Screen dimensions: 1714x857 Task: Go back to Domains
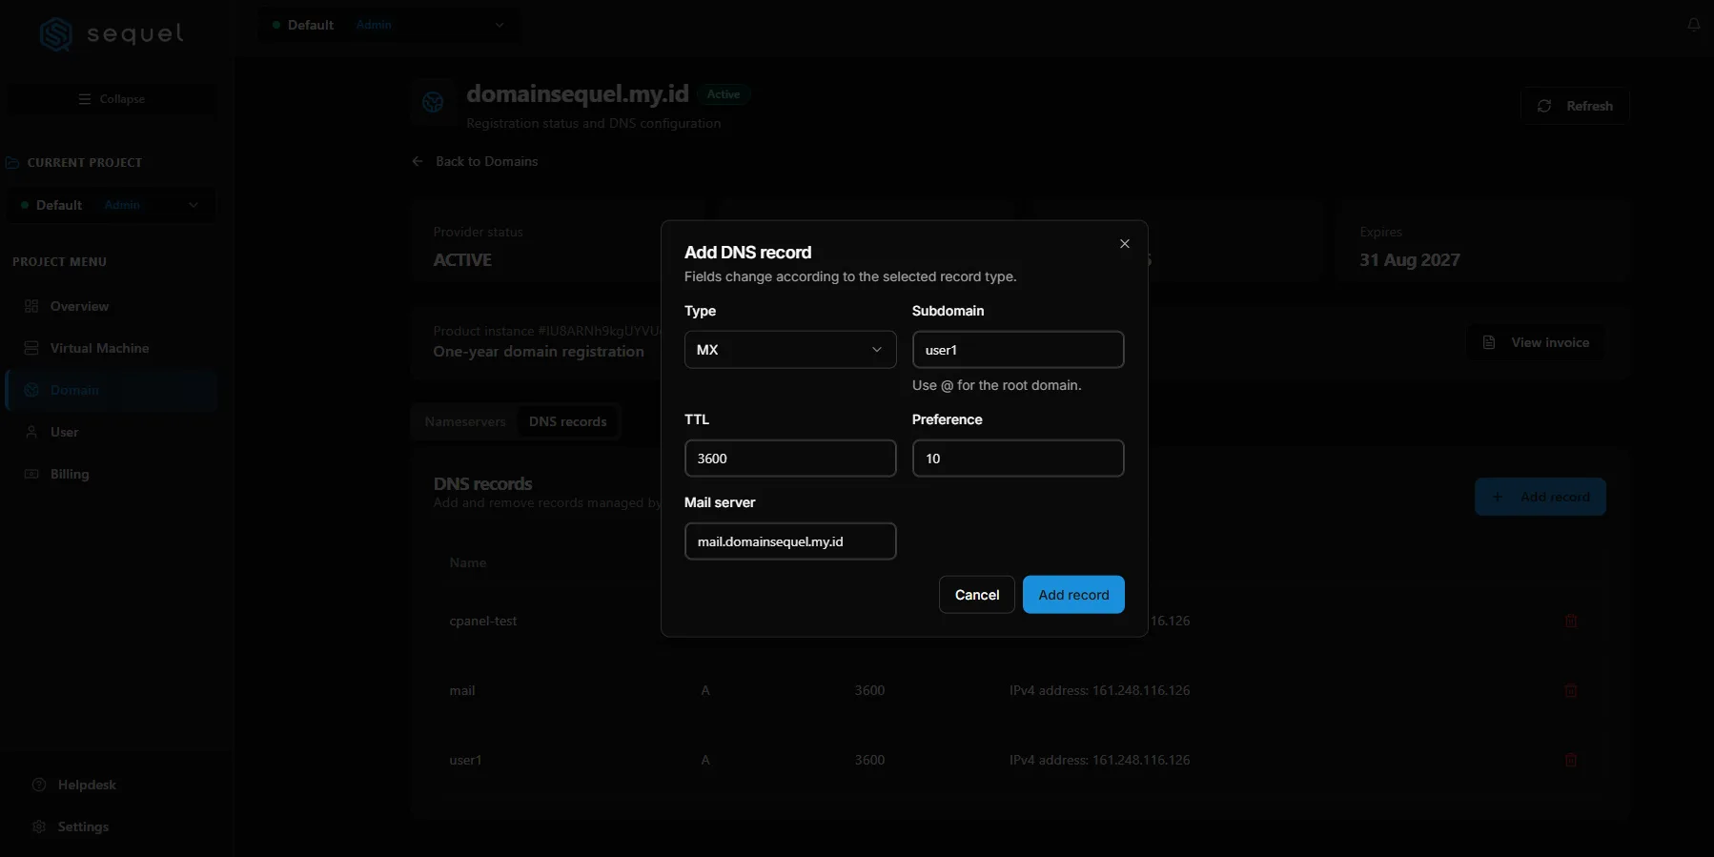pyautogui.click(x=475, y=161)
